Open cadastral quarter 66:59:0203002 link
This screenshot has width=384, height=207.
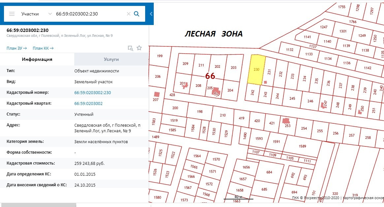click(88, 103)
